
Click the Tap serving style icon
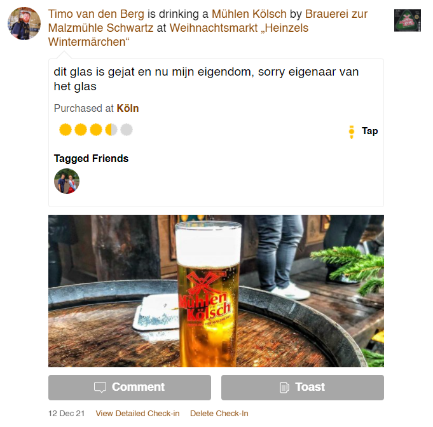click(351, 132)
